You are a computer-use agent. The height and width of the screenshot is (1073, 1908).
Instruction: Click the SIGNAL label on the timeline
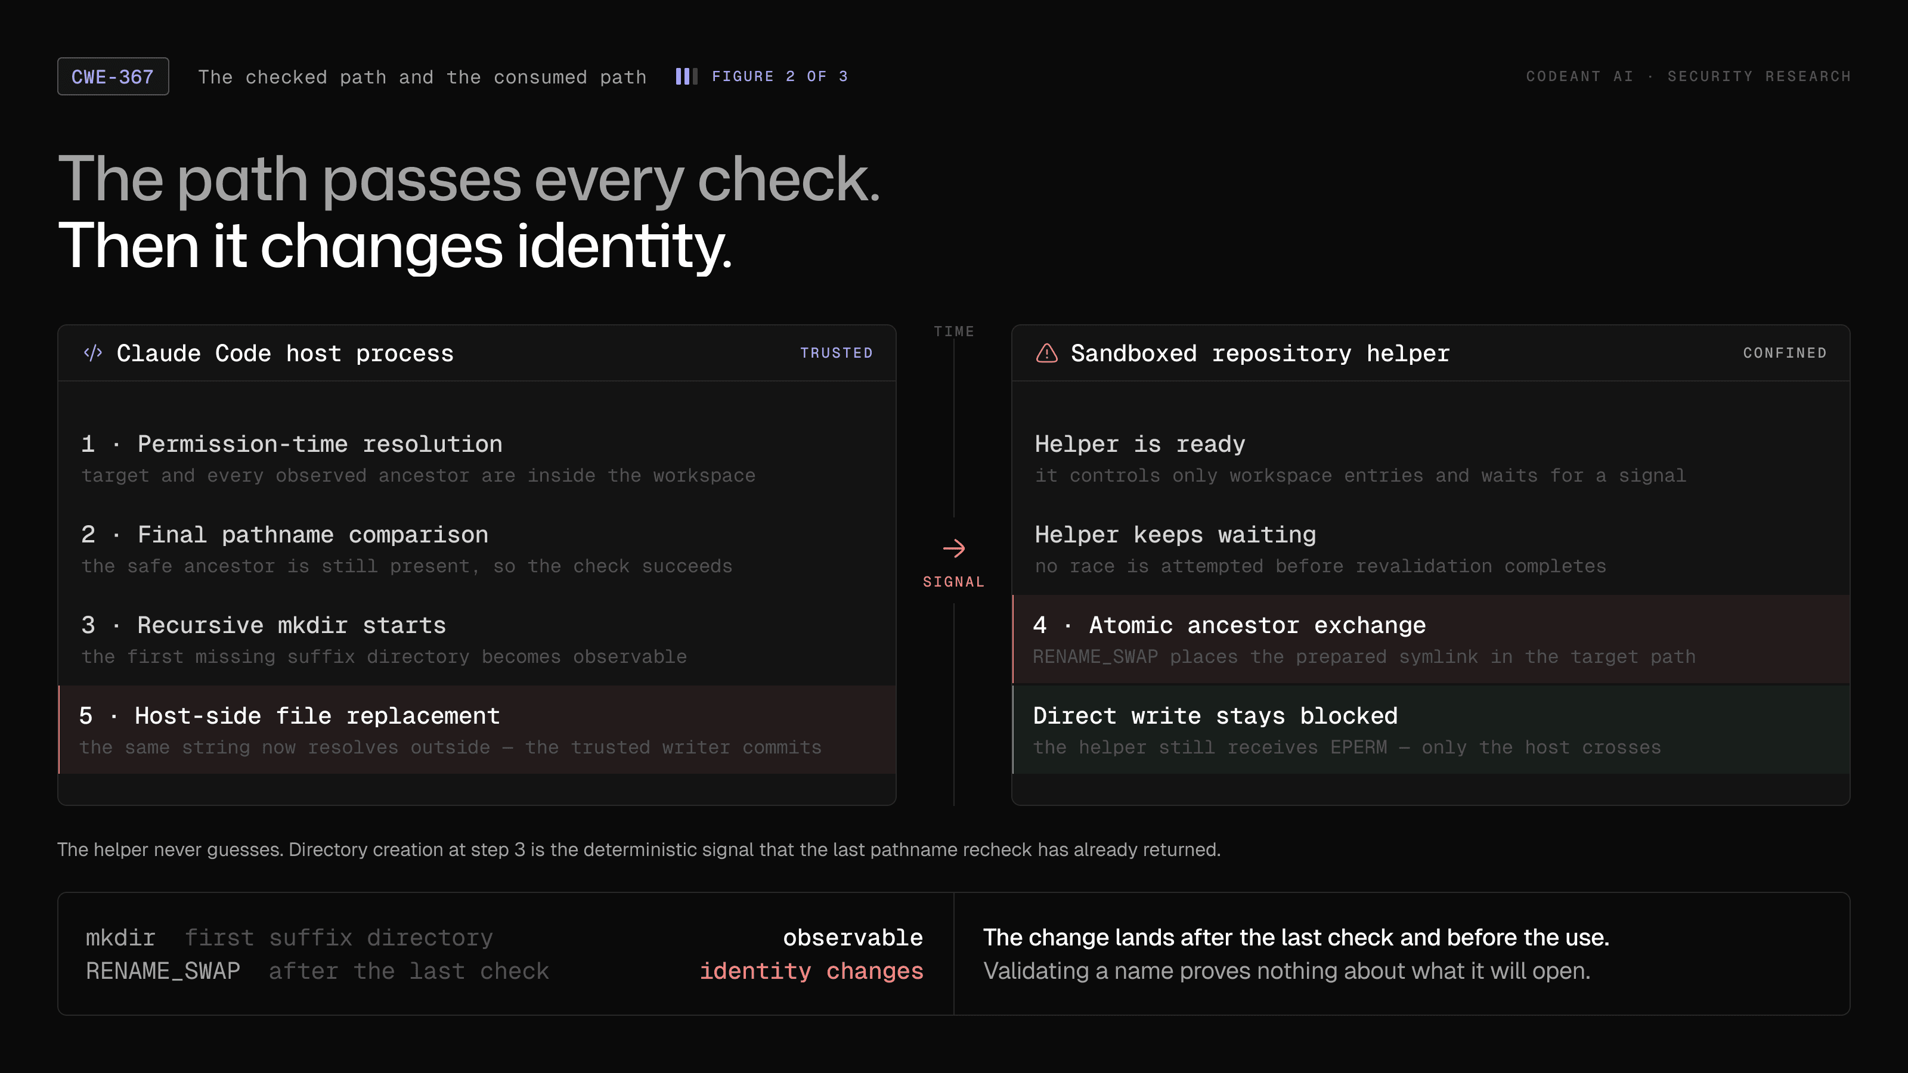(954, 582)
